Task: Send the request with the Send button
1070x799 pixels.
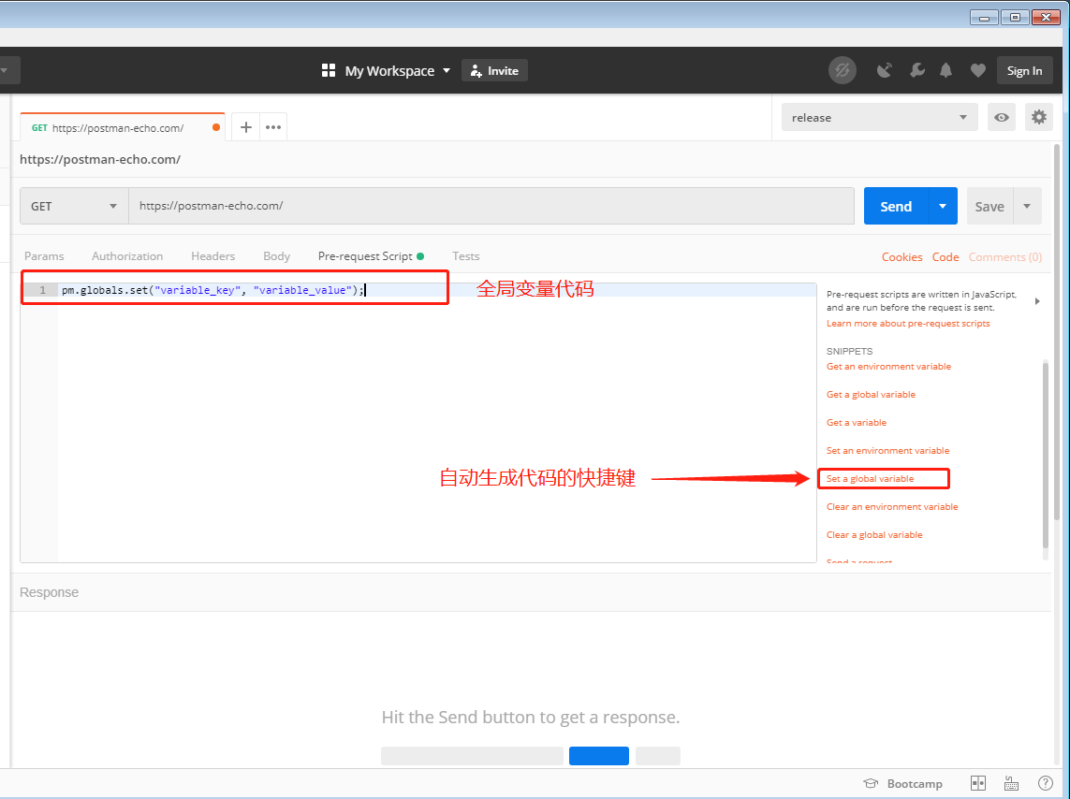Action: [x=896, y=206]
